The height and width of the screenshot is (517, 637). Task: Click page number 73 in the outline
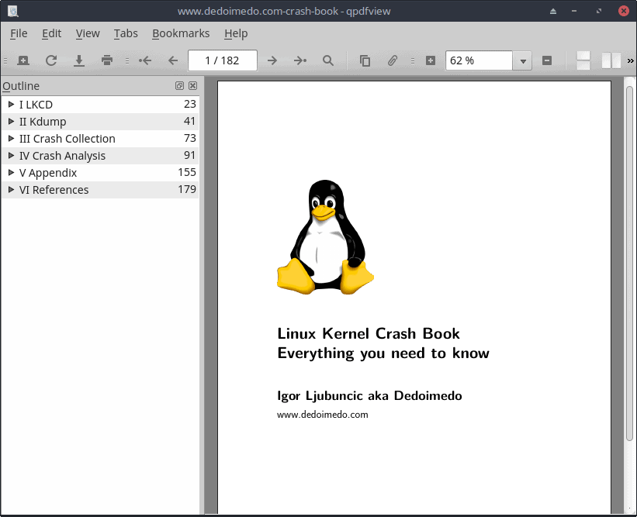190,139
